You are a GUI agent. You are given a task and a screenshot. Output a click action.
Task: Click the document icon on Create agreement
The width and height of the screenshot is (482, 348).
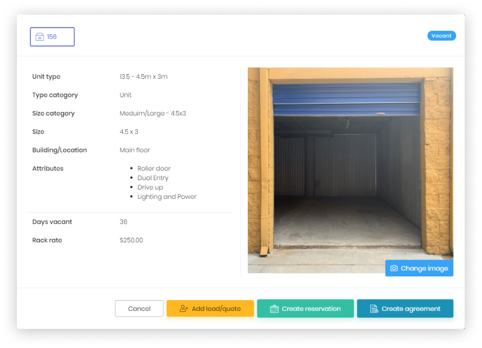[374, 309]
